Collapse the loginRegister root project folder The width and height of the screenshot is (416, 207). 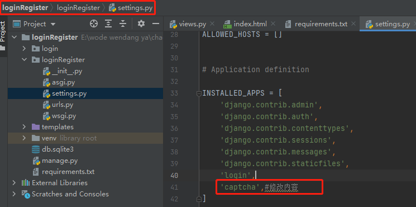tap(15, 37)
